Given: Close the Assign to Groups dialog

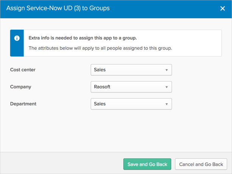Looking at the screenshot, I should tap(223, 8).
